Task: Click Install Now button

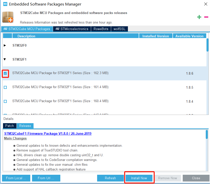Action: pos(139,178)
